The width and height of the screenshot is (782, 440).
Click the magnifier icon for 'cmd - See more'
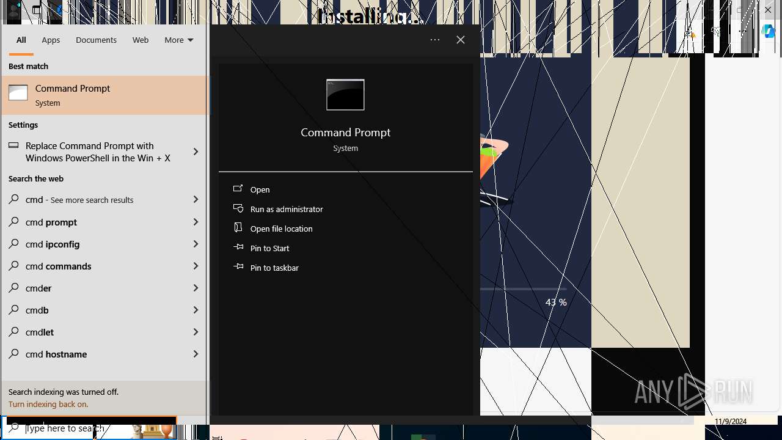coord(13,200)
